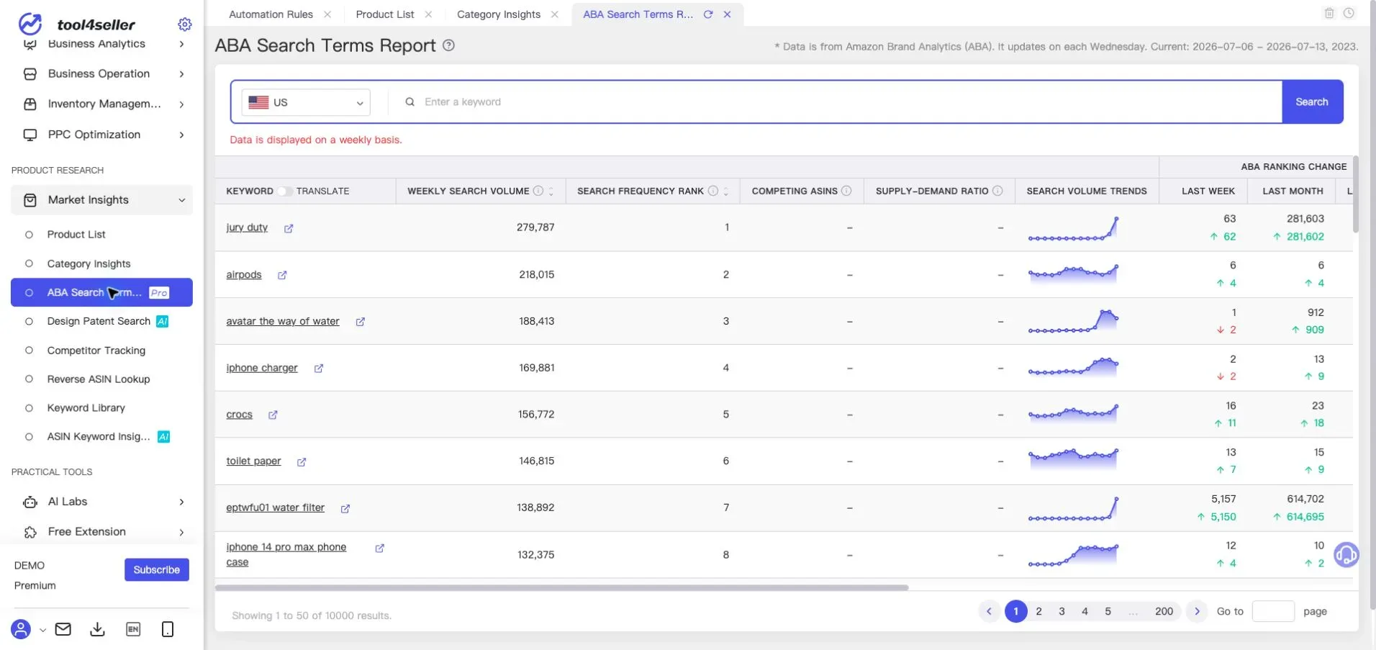Click info icon next to Competing ASINs
This screenshot has width=1376, height=650.
click(846, 191)
